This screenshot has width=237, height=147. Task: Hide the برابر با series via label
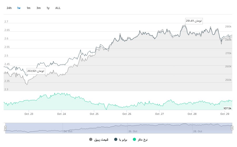click(123, 140)
